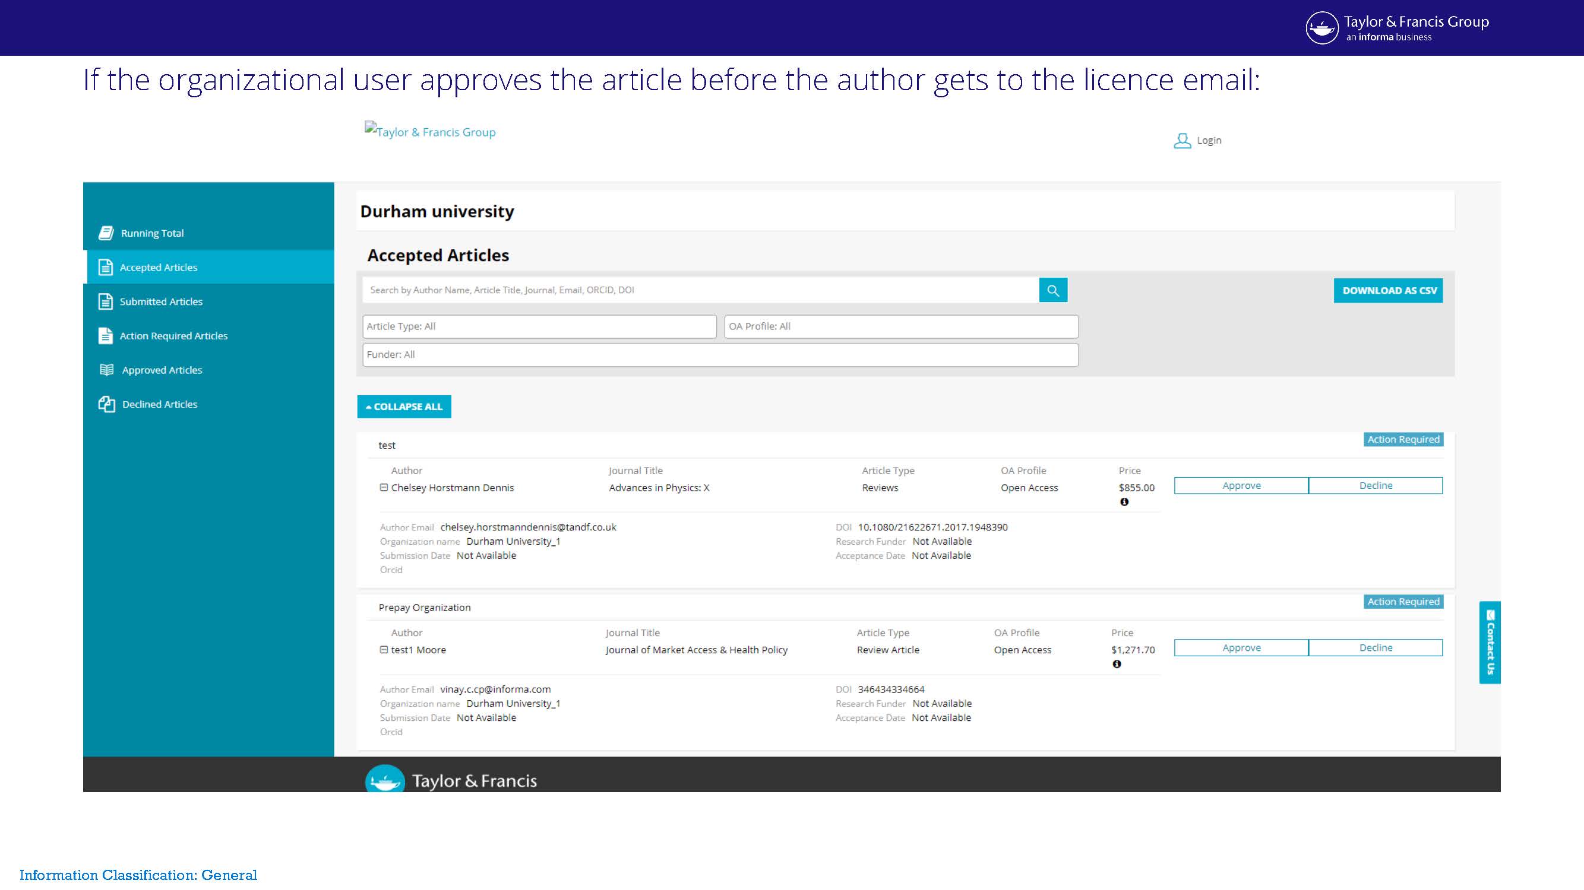Click 'Reviews' article type value
This screenshot has height=890, width=1584.
tap(880, 488)
